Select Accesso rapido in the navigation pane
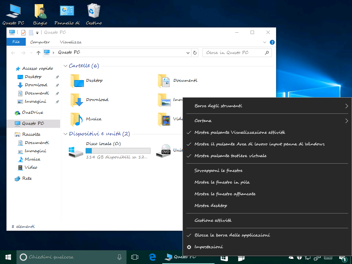This screenshot has height=264, width=352. click(34, 68)
